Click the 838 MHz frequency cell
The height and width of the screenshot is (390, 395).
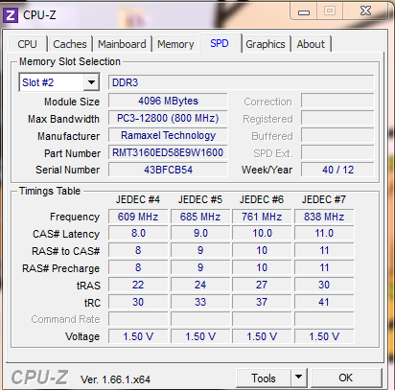click(324, 217)
